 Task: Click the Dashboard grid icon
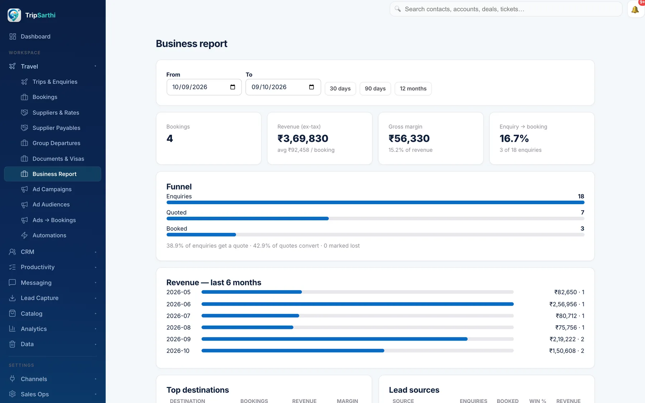(13, 37)
